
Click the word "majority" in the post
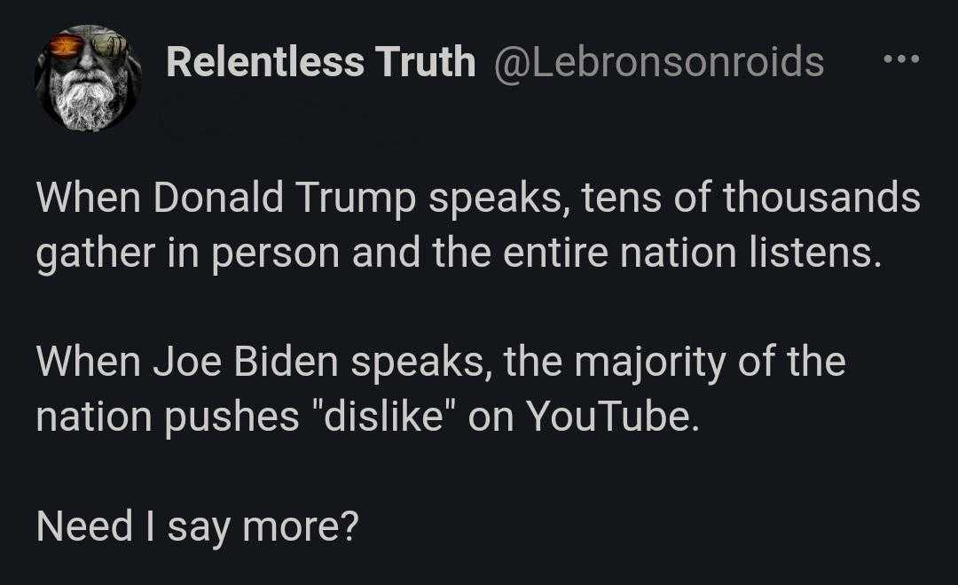(x=650, y=363)
